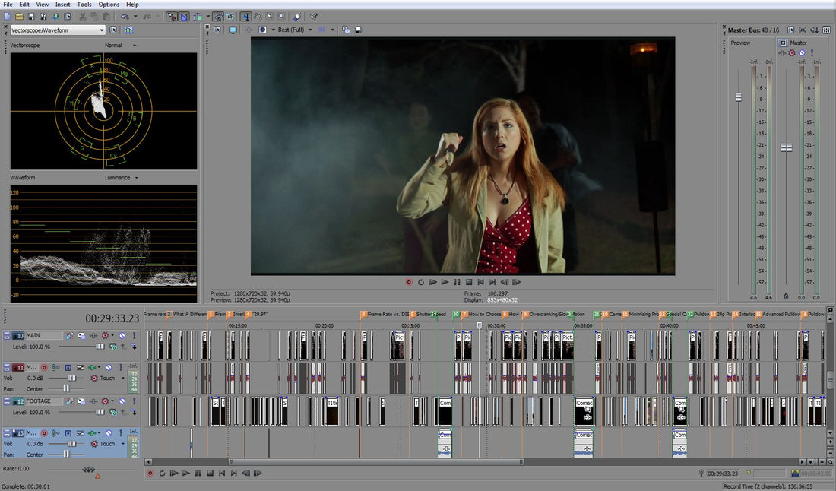Open the Touch automation mode dropdown on track 11
836x491 pixels.
coord(124,378)
